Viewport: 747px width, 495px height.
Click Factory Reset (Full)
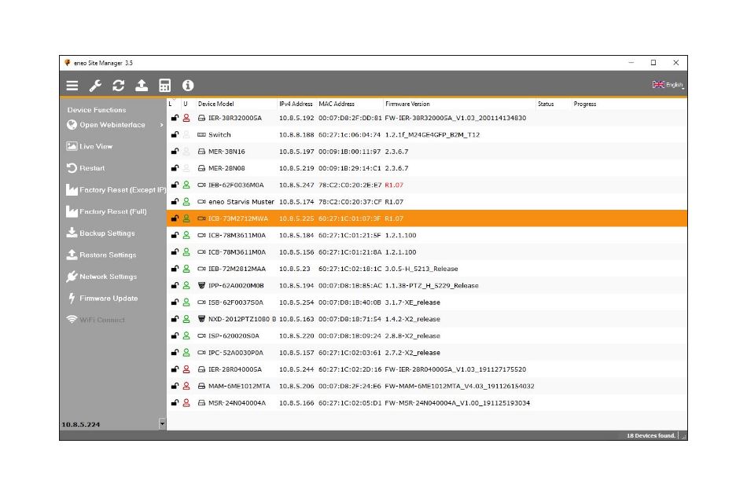112,212
